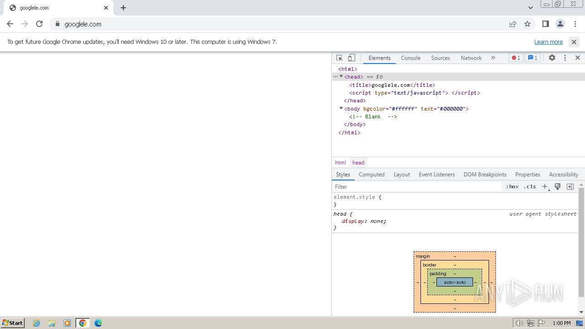The width and height of the screenshot is (585, 329).
Task: Select the Blank comment node
Action: click(x=373, y=117)
